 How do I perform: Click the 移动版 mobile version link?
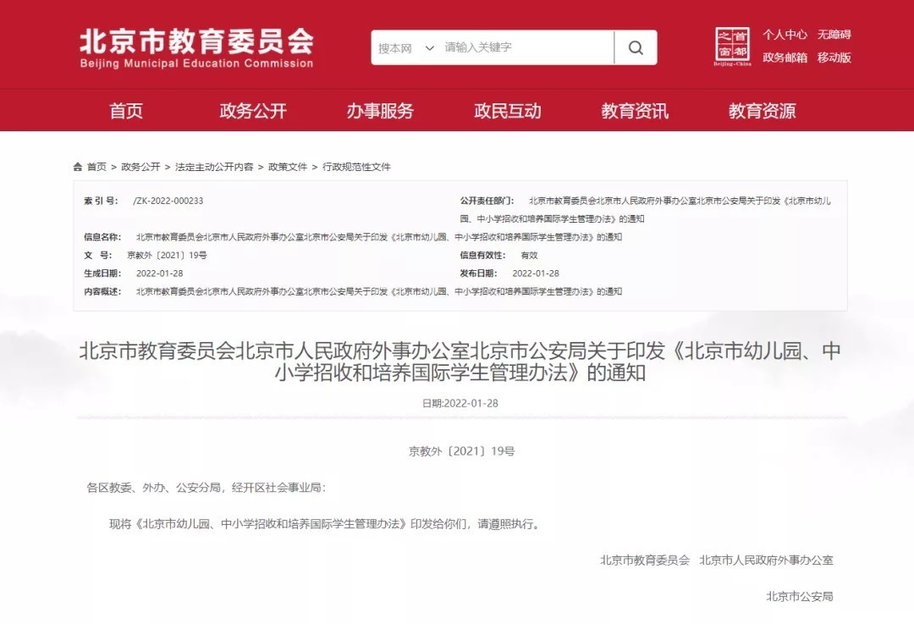tap(834, 58)
